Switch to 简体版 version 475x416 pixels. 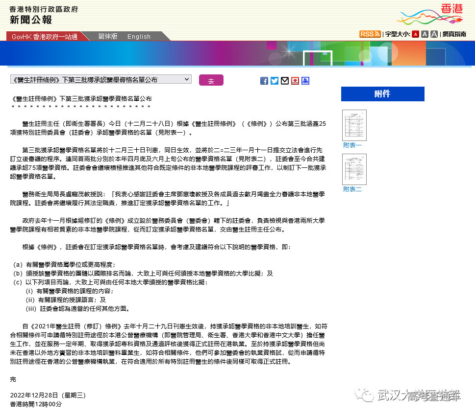point(107,36)
